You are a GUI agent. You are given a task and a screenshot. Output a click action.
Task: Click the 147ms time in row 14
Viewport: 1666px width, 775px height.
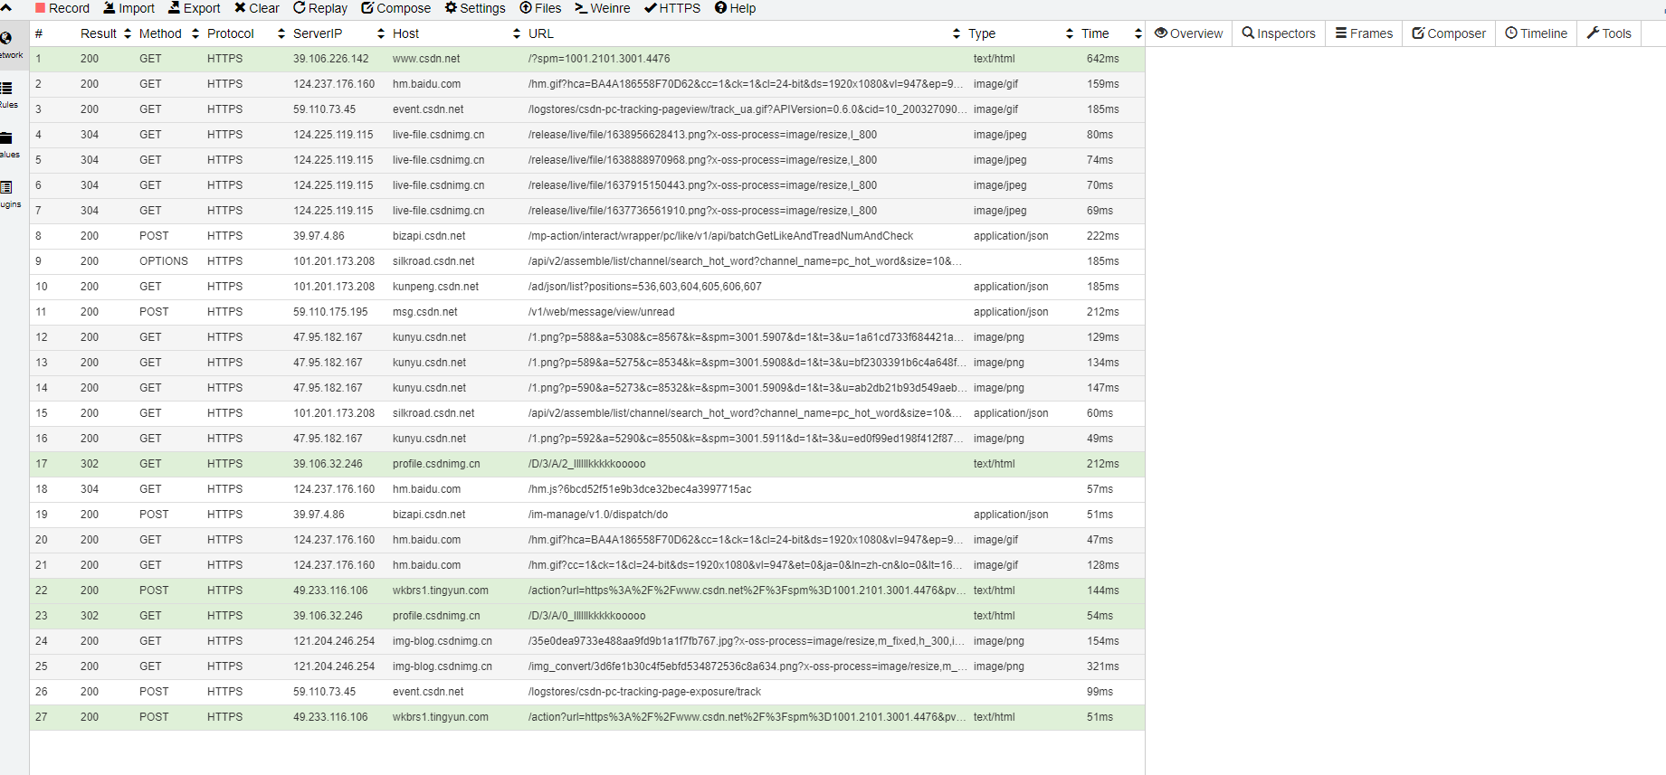[1103, 388]
